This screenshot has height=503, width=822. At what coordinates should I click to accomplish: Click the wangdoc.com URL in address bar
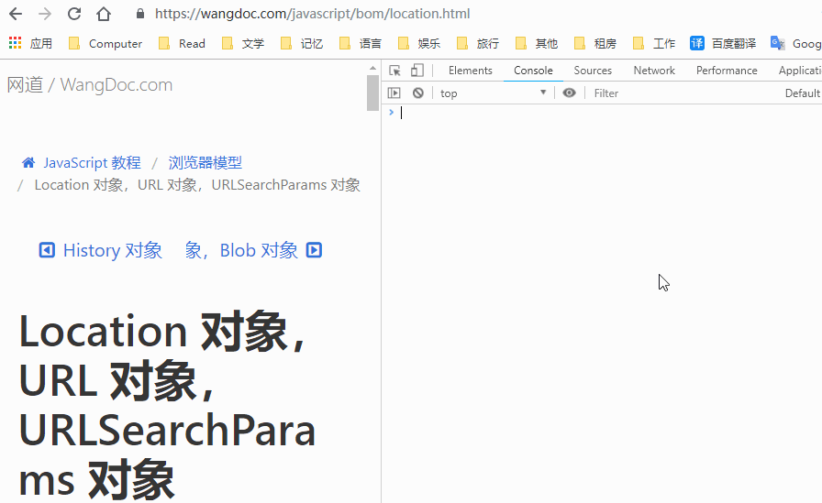(313, 14)
